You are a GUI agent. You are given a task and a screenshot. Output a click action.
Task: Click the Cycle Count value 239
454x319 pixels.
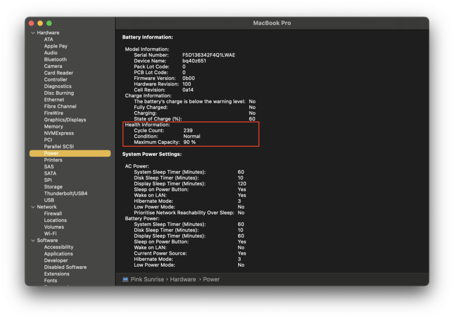tap(188, 131)
